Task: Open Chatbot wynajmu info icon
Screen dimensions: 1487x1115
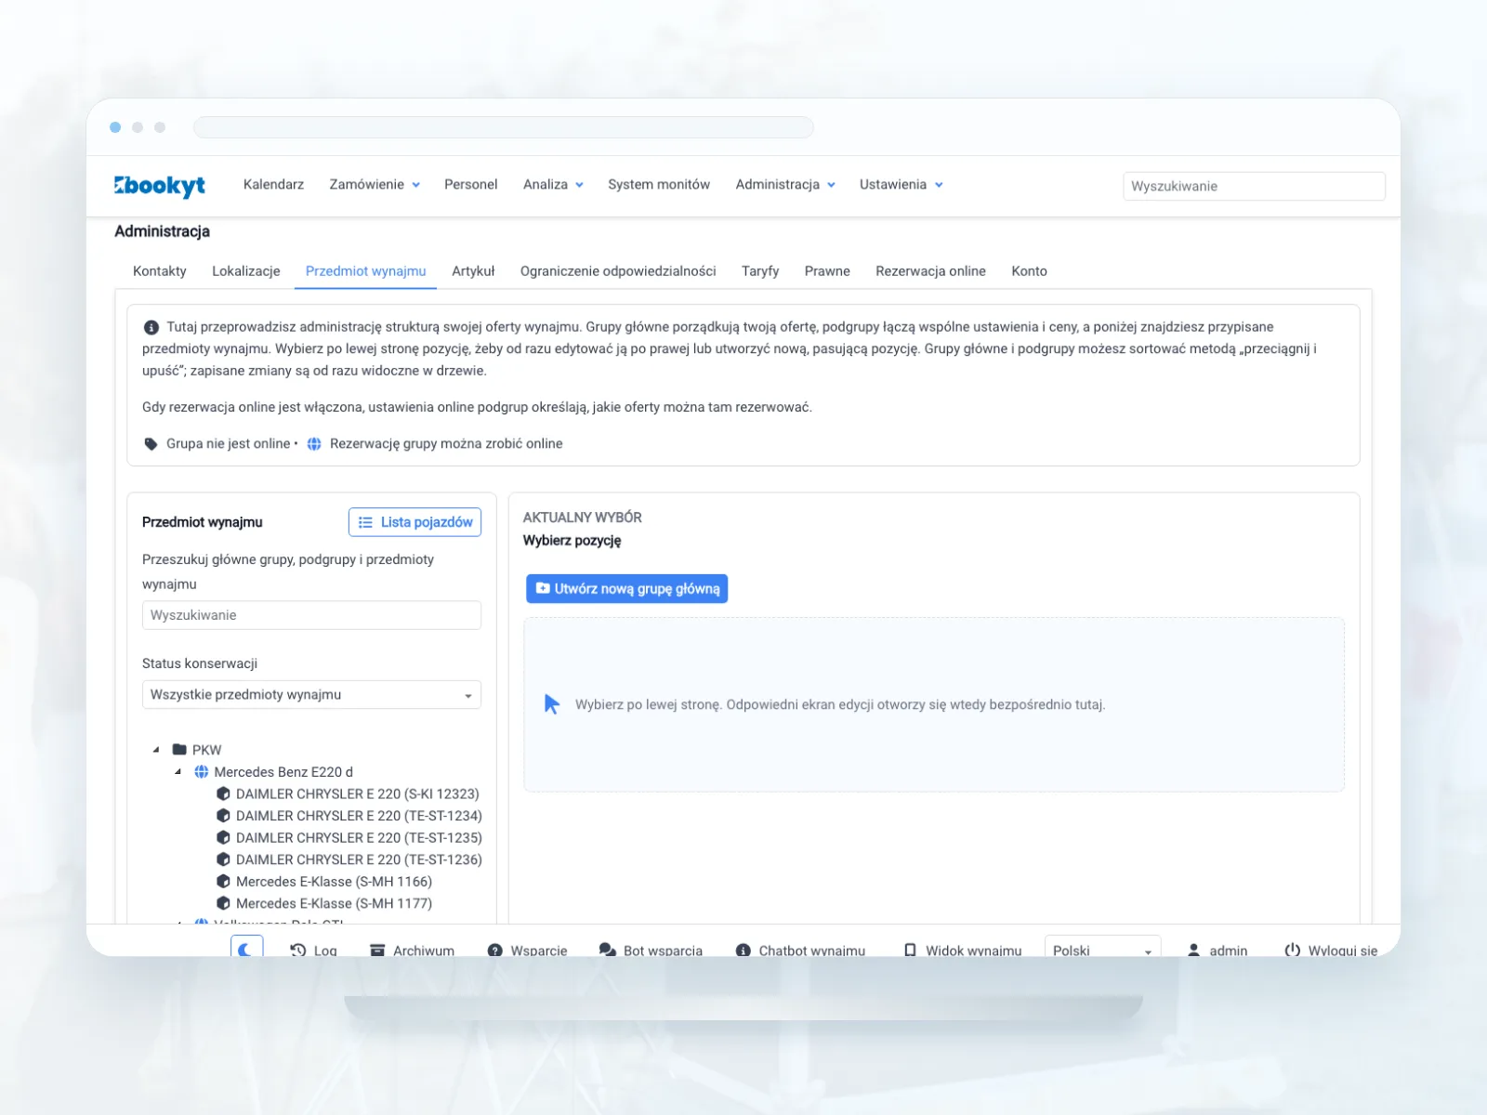Action: click(743, 950)
